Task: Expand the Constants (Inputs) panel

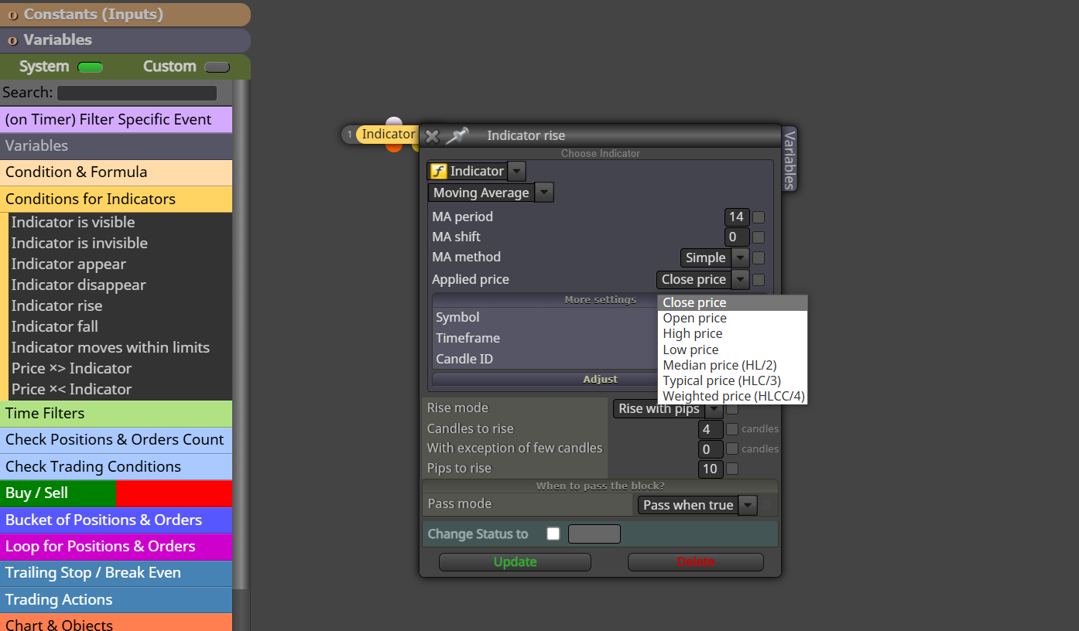Action: pyautogui.click(x=125, y=15)
